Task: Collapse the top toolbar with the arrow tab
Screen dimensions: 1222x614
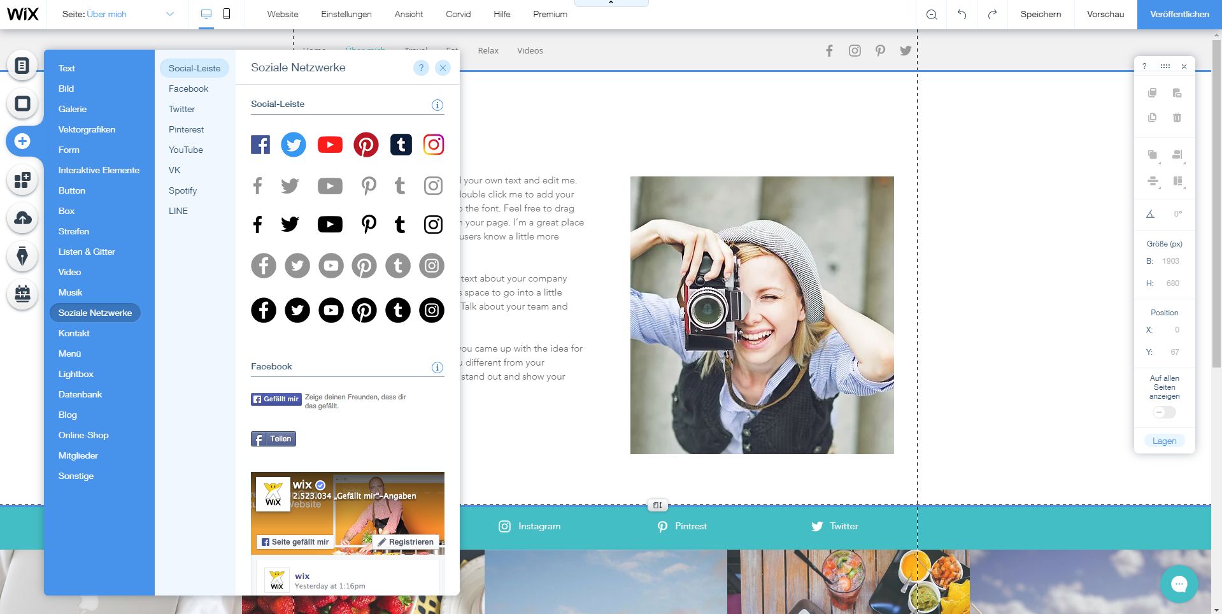Action: pyautogui.click(x=611, y=3)
